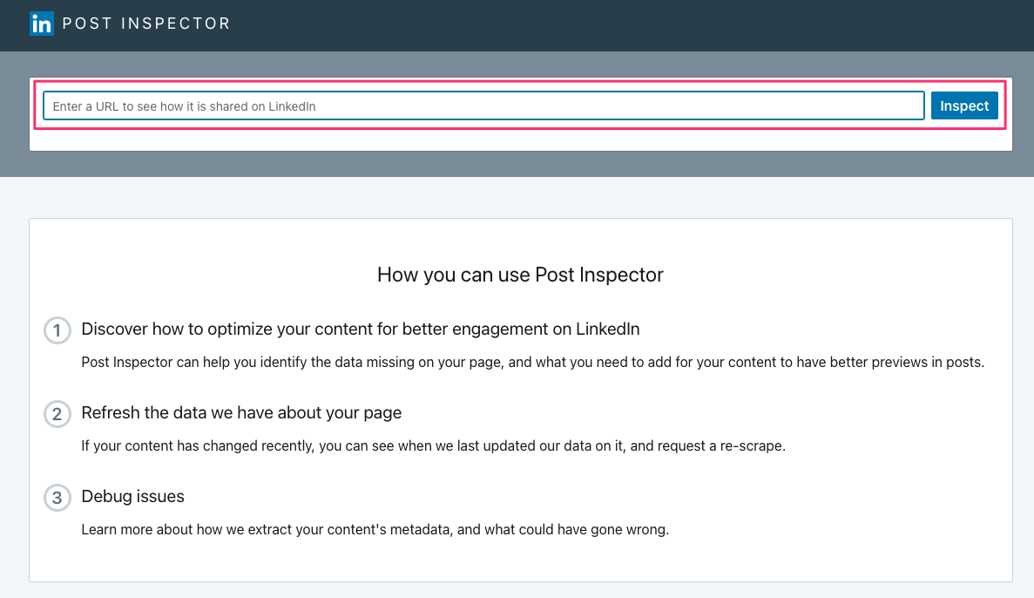Select 'Refresh the data we have' heading
This screenshot has width=1034, height=598.
tap(241, 412)
